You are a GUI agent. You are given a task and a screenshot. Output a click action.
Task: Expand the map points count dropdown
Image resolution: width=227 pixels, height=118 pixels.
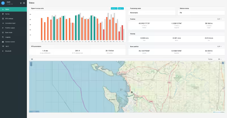click(x=220, y=59)
